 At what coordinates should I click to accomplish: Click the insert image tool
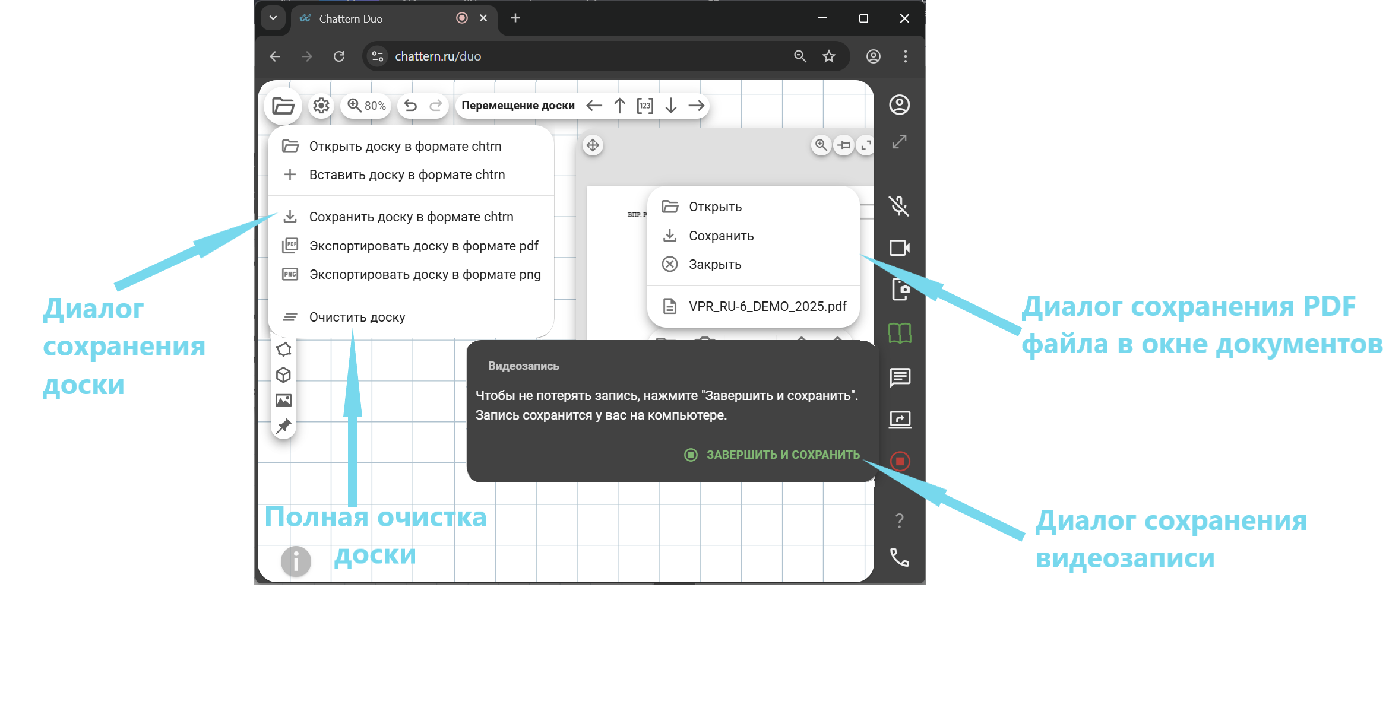click(x=284, y=401)
